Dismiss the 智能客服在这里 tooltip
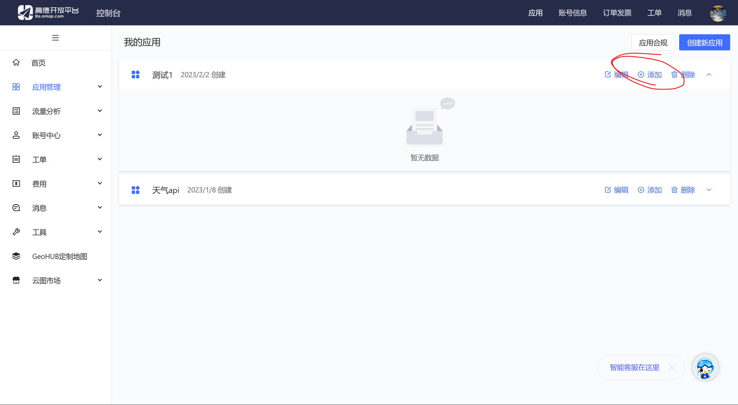The image size is (738, 405). (x=672, y=367)
